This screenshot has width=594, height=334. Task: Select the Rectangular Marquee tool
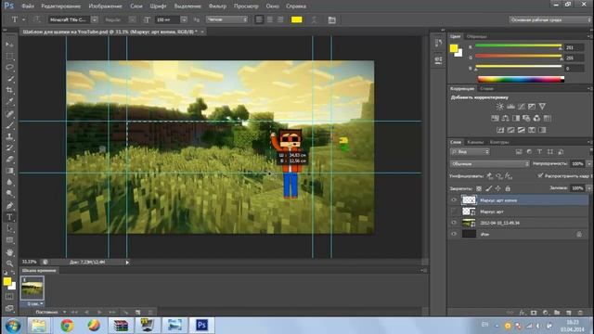pyautogui.click(x=9, y=56)
